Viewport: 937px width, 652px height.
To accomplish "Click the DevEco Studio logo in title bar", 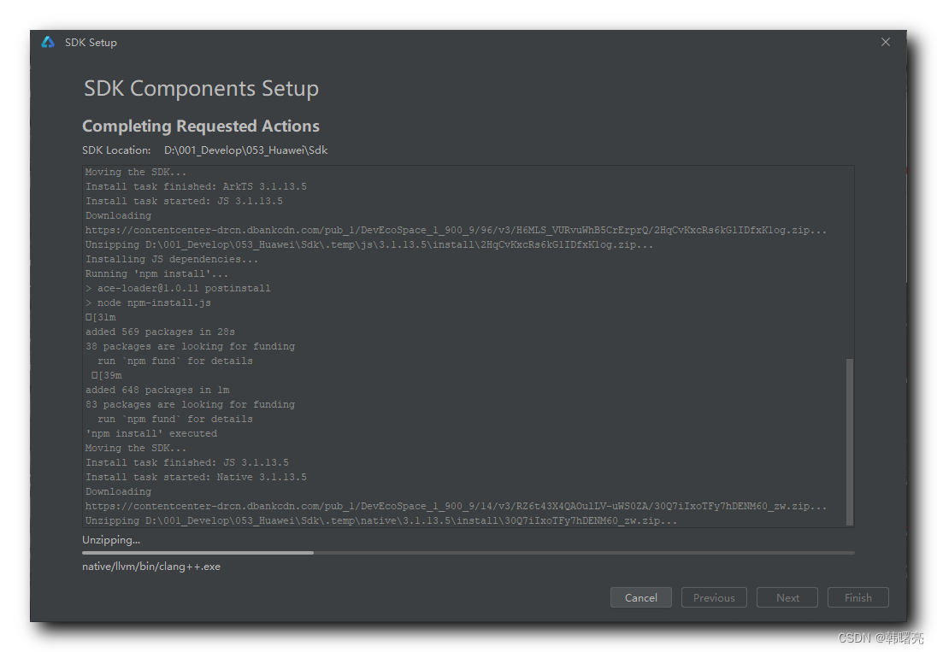I will point(48,42).
